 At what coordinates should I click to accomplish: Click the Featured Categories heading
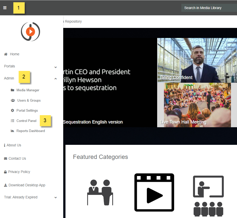pos(100,157)
